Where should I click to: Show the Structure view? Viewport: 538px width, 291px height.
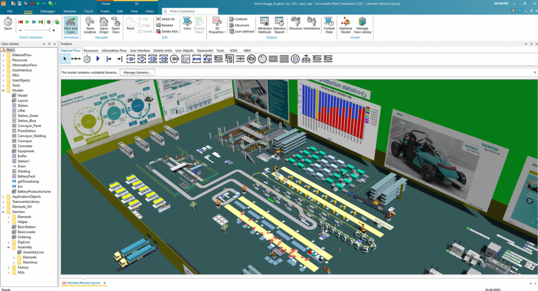(x=295, y=24)
